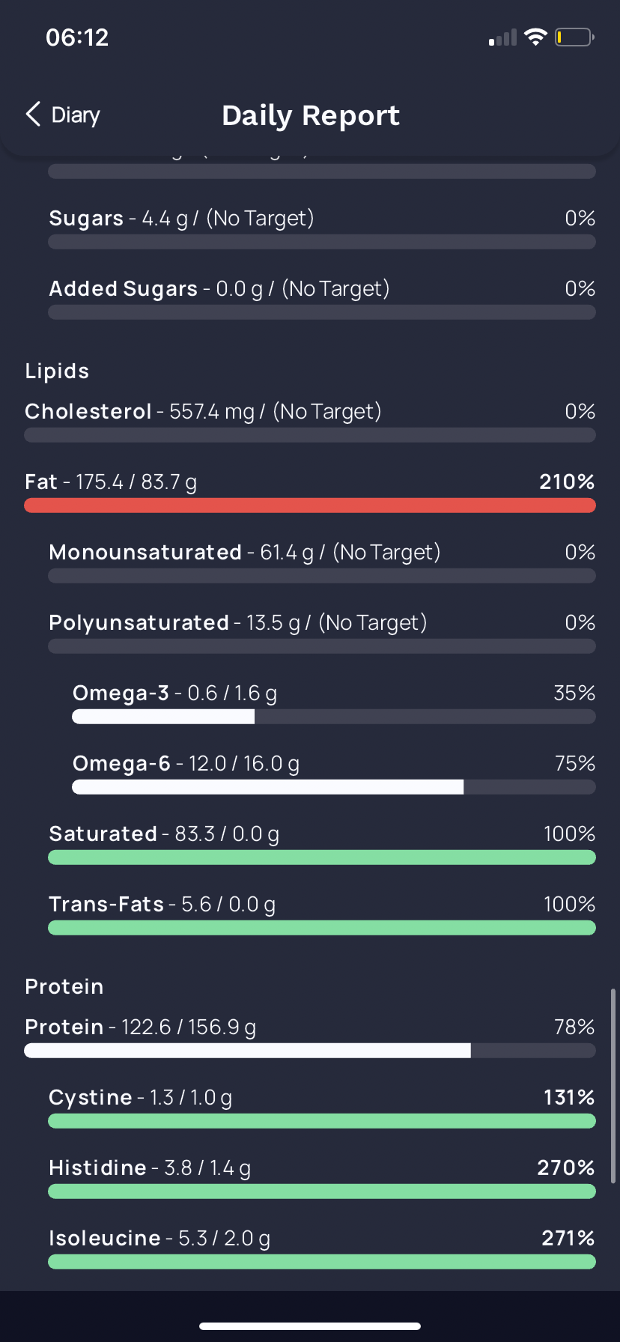The height and width of the screenshot is (1342, 620).
Task: Tap the battery indicator icon
Action: point(574,37)
